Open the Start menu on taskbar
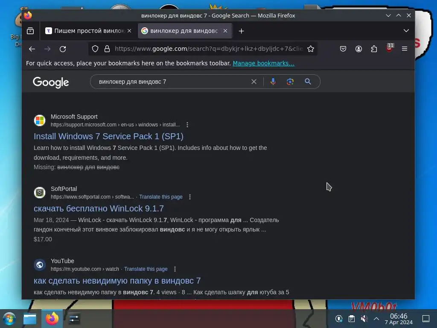This screenshot has height=328, width=437. 9,319
